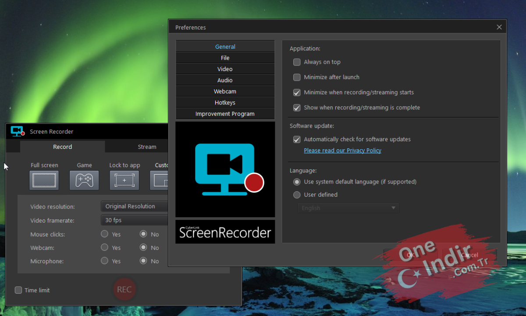Image resolution: width=526 pixels, height=316 pixels.
Task: Open the Improvement Program preferences section
Action: point(225,114)
